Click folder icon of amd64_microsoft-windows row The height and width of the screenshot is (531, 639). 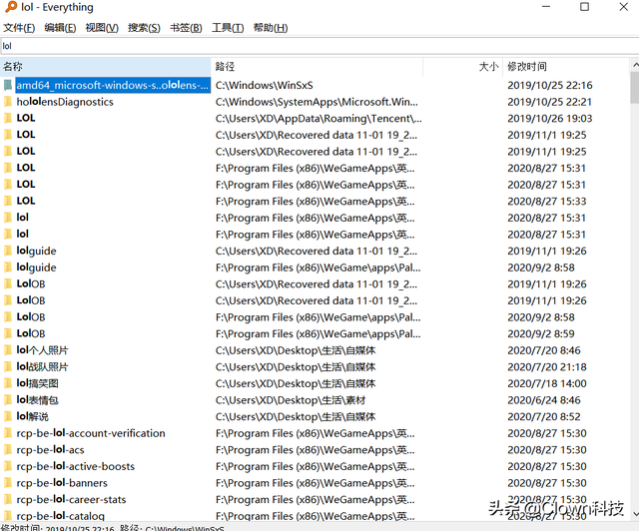8,85
